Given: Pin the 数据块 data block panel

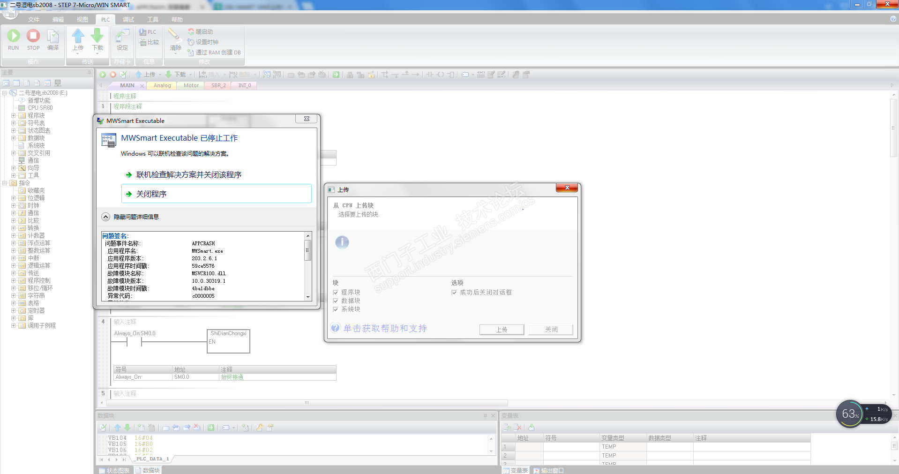Looking at the screenshot, I should (x=486, y=415).
